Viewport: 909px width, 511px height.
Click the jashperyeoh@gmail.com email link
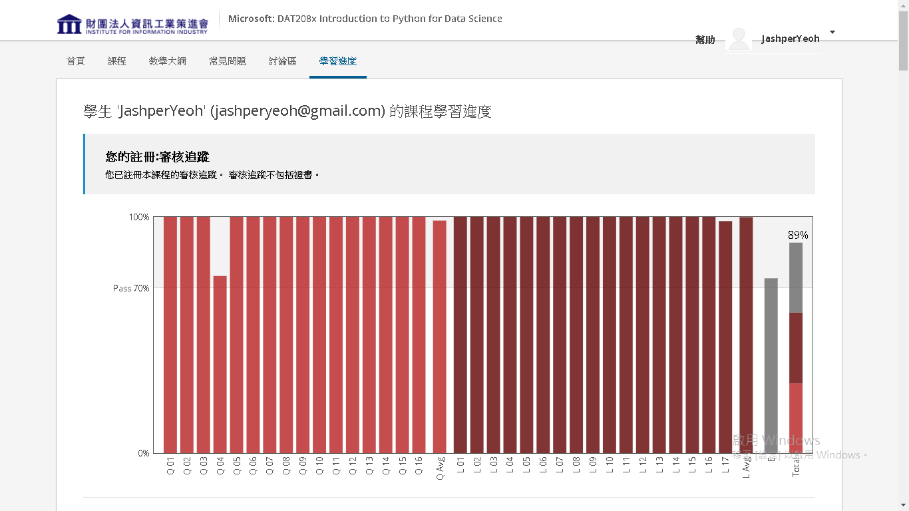point(298,111)
